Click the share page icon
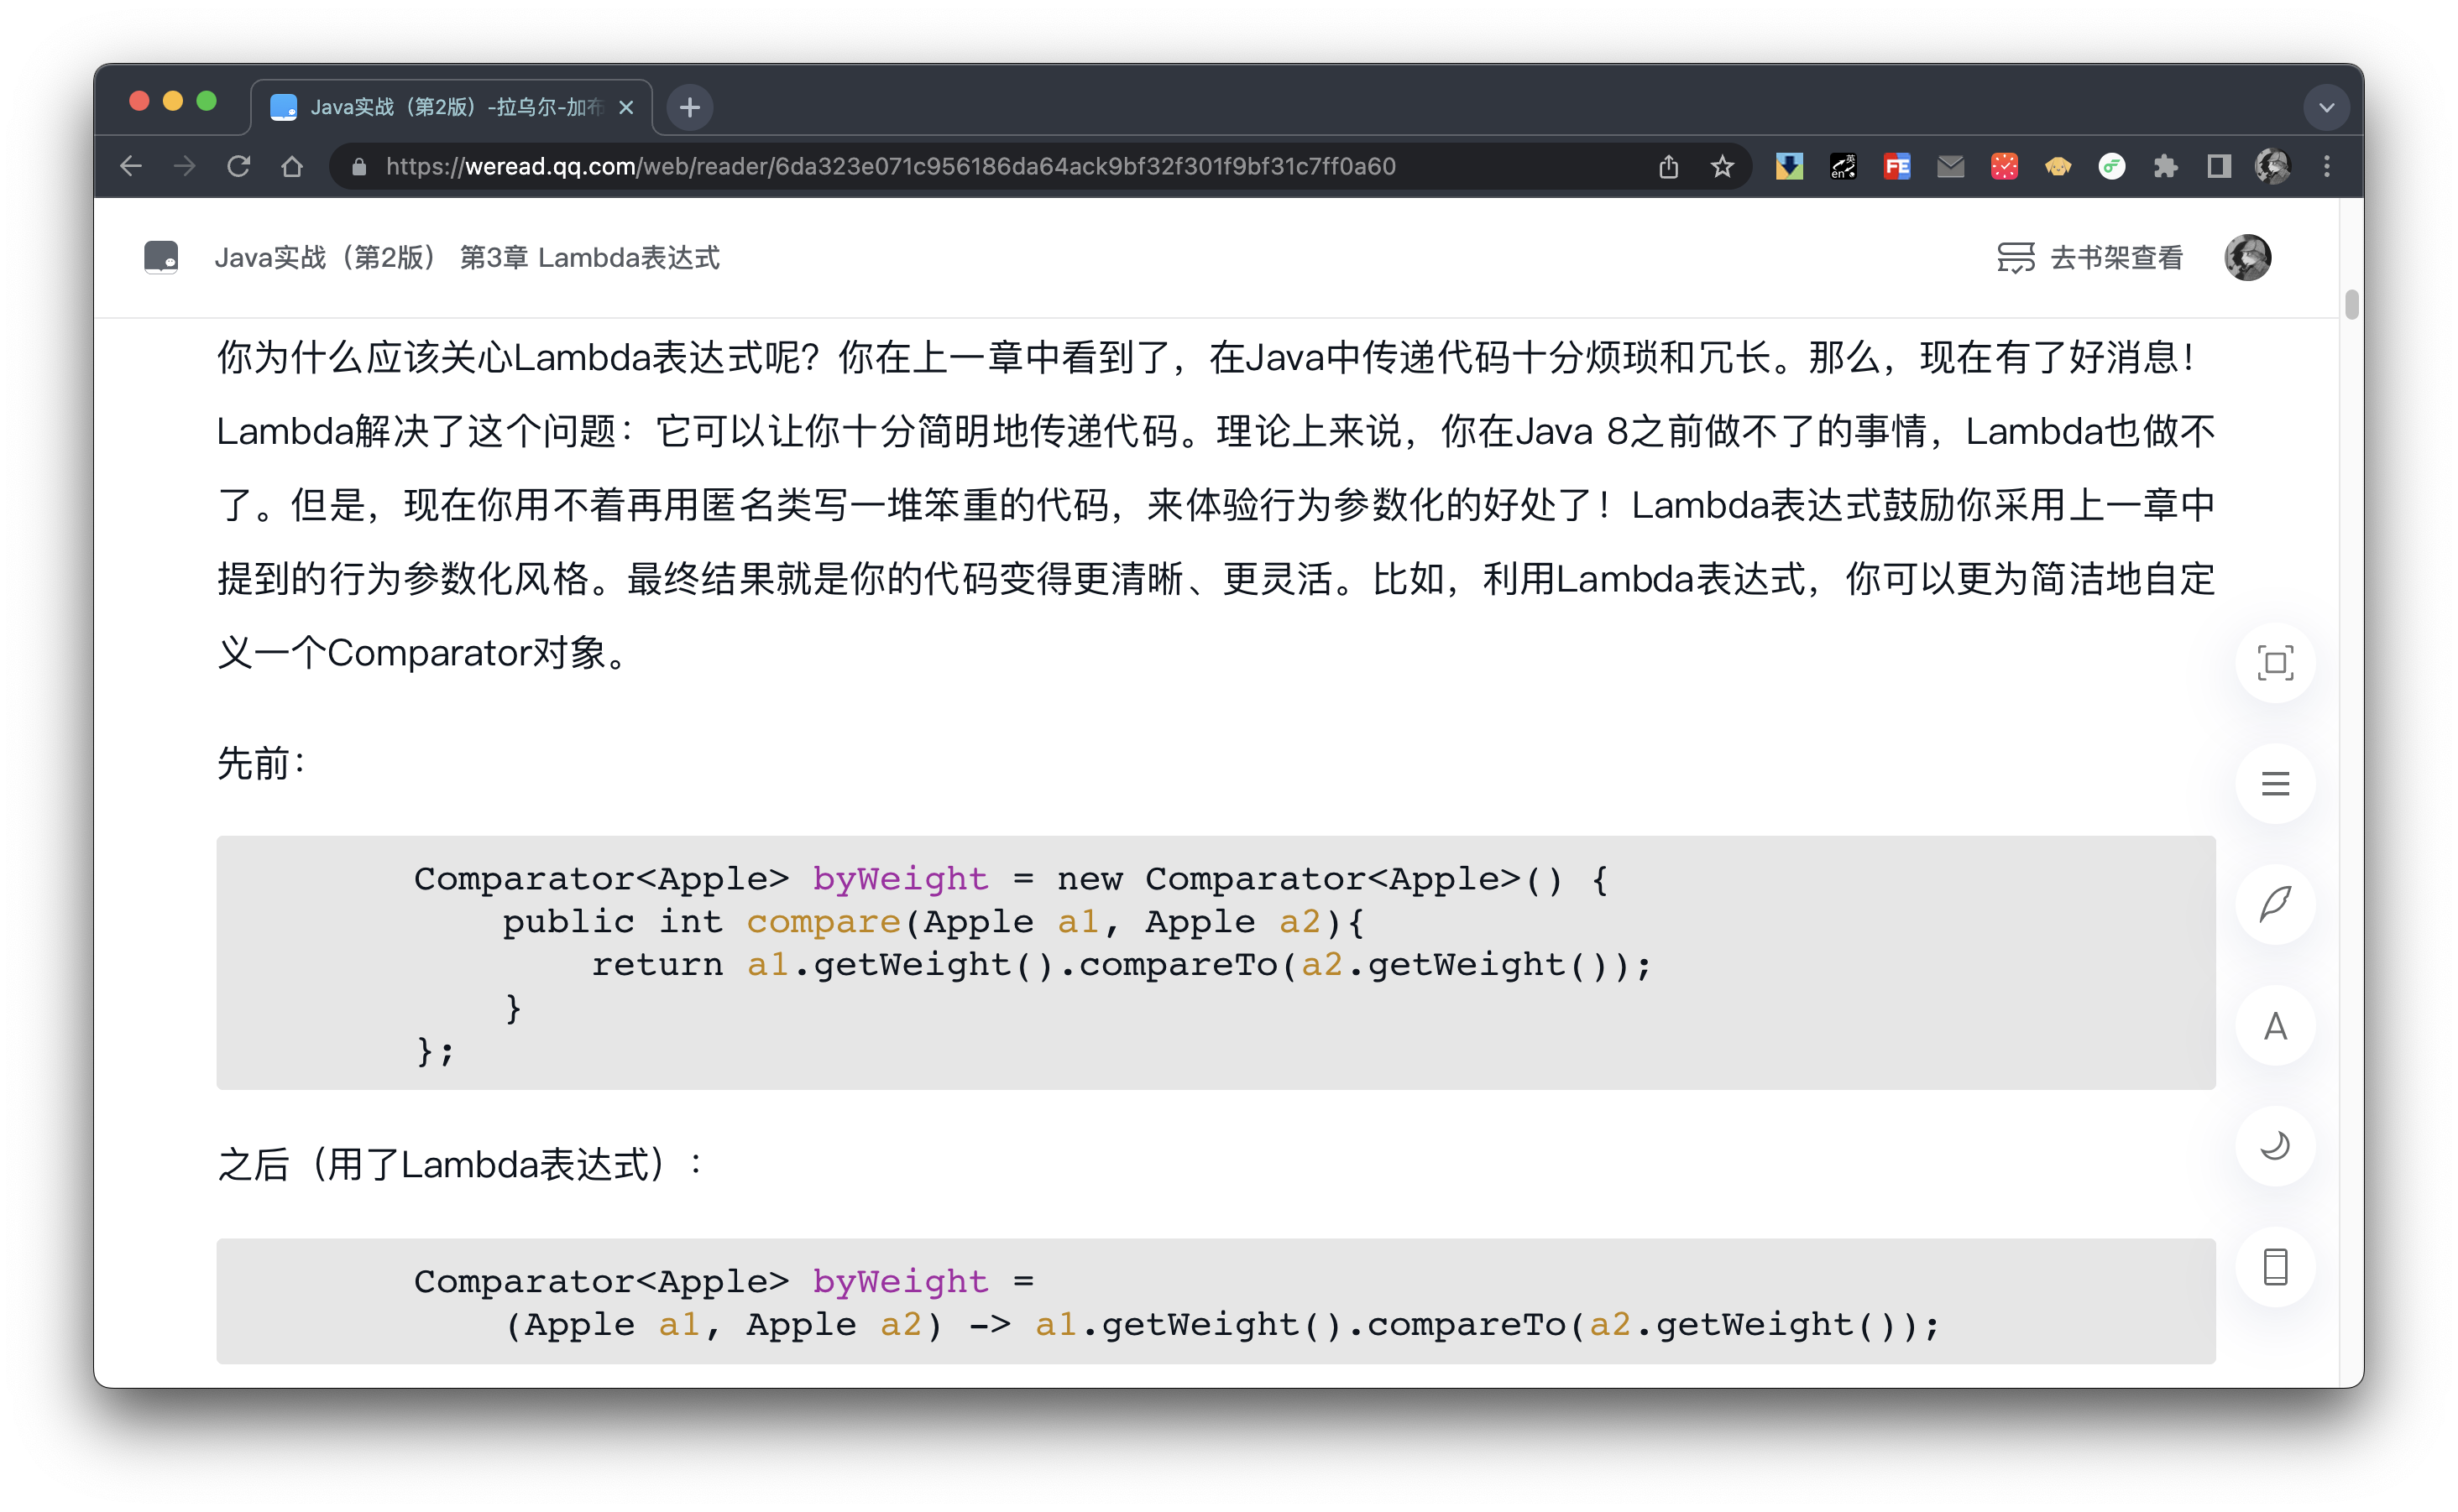Viewport: 2458px width, 1512px height. click(1668, 166)
